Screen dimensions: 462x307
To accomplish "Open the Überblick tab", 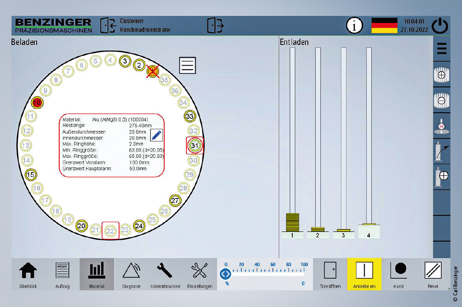I will [28, 274].
